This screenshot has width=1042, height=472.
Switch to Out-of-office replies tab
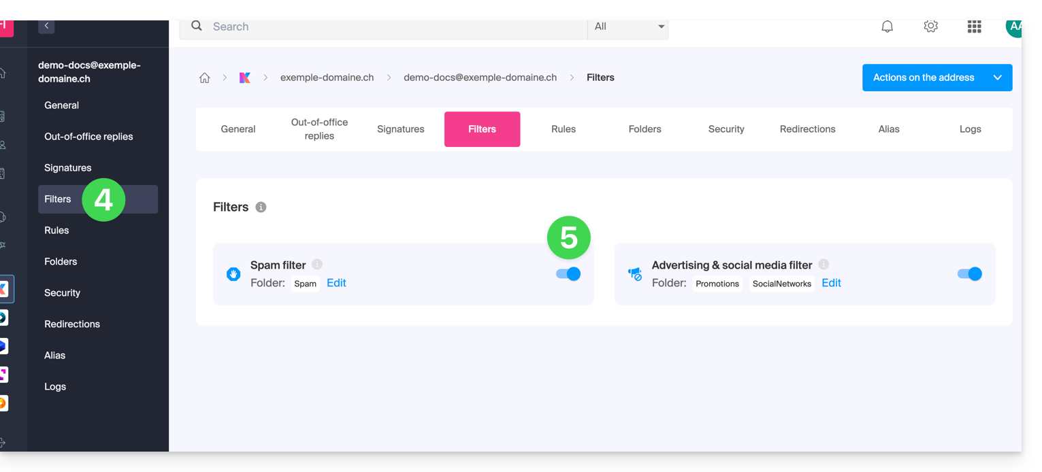319,129
